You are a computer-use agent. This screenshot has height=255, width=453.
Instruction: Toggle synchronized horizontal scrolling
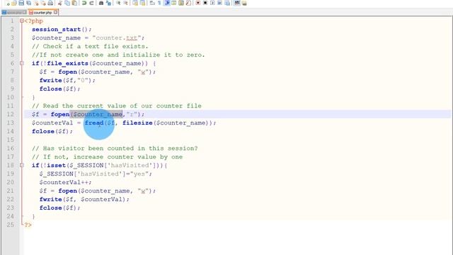click(x=142, y=3)
